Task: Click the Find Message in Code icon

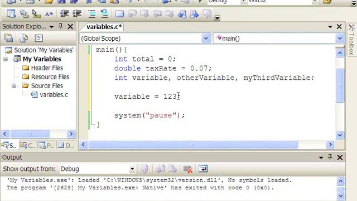Action: tap(144, 169)
